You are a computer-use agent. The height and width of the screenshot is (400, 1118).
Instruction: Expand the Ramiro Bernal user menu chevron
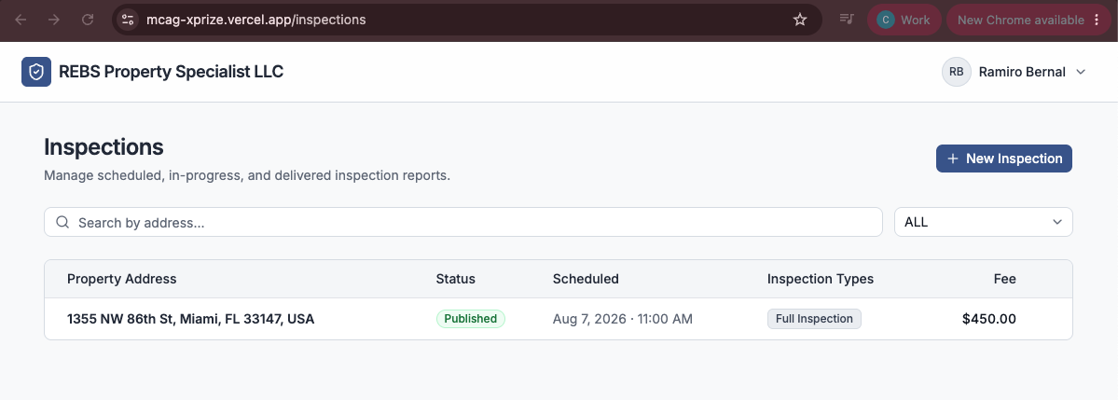pyautogui.click(x=1080, y=72)
